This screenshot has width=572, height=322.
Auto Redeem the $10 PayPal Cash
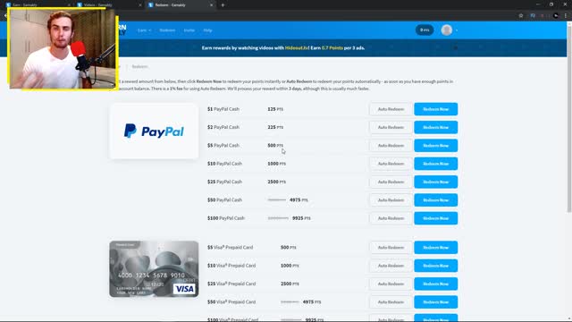click(x=391, y=164)
